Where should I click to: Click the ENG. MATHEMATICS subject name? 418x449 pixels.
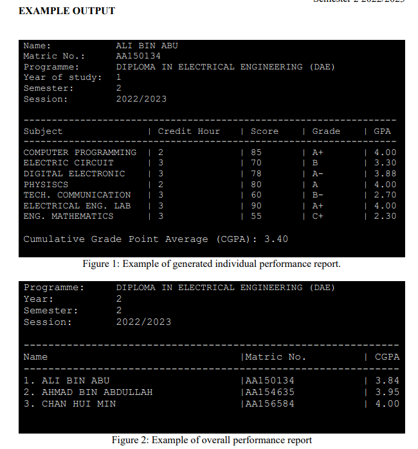68,216
